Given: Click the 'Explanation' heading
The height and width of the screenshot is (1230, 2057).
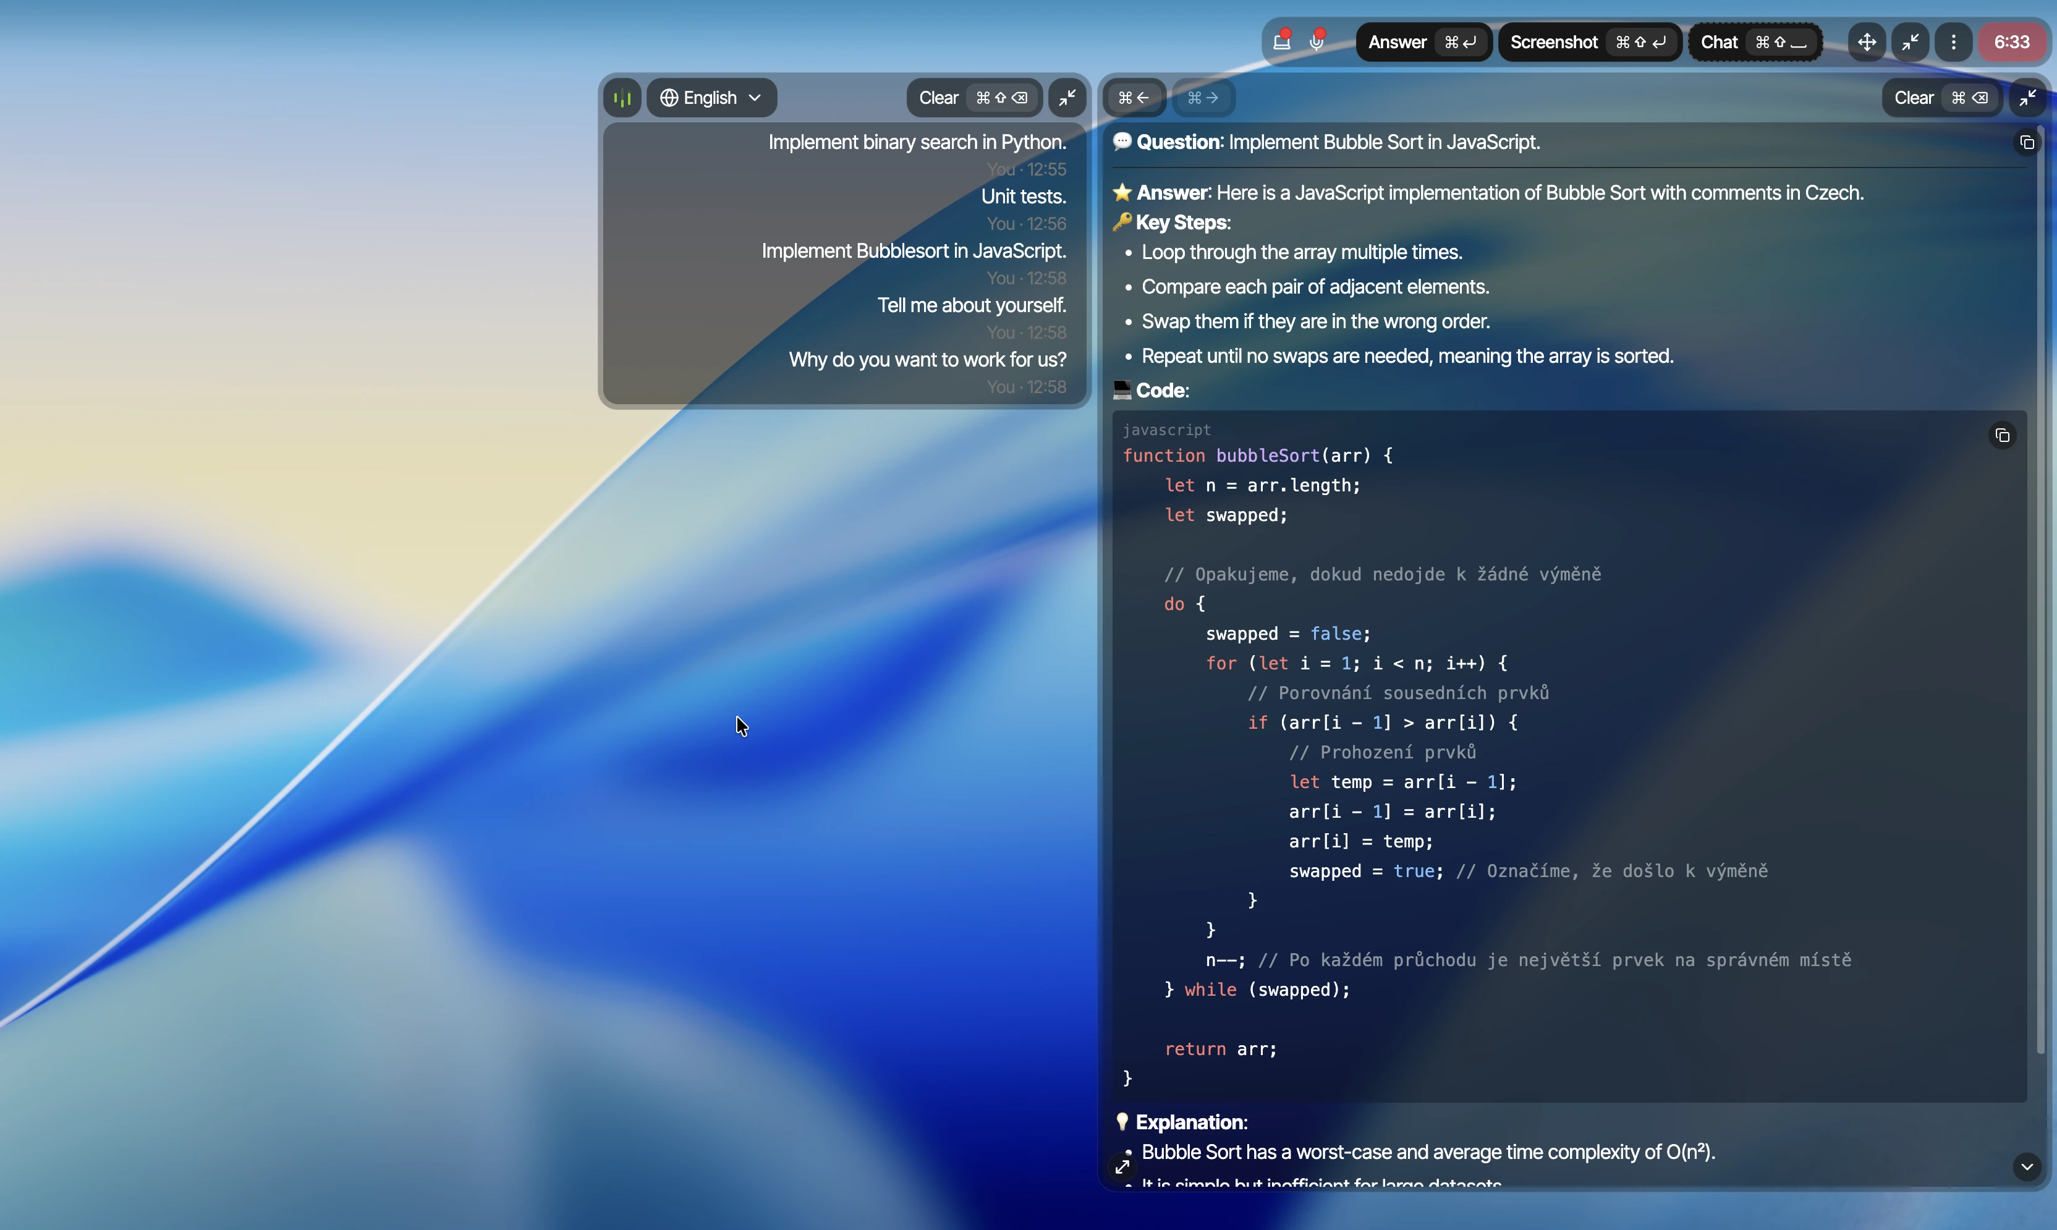Looking at the screenshot, I should (1191, 1122).
